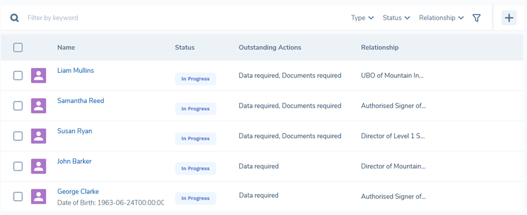Click Susan Ryan person avatar icon

tap(39, 136)
